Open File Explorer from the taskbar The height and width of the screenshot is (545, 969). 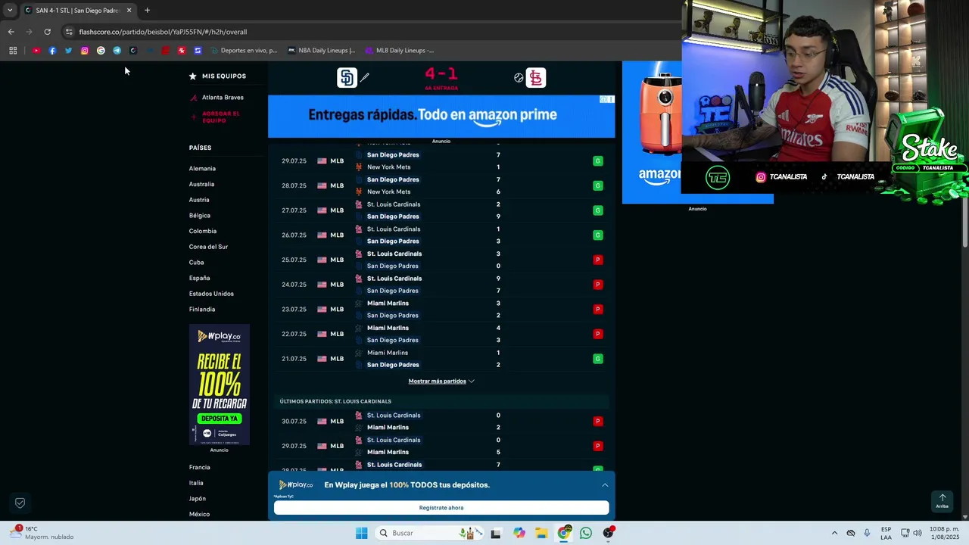tap(541, 533)
